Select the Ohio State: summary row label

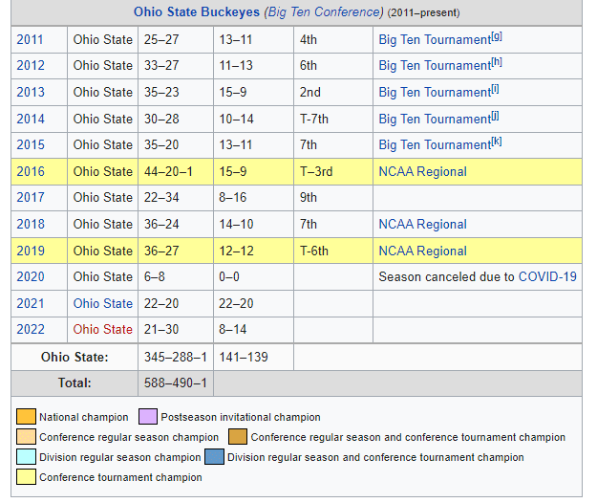click(75, 357)
